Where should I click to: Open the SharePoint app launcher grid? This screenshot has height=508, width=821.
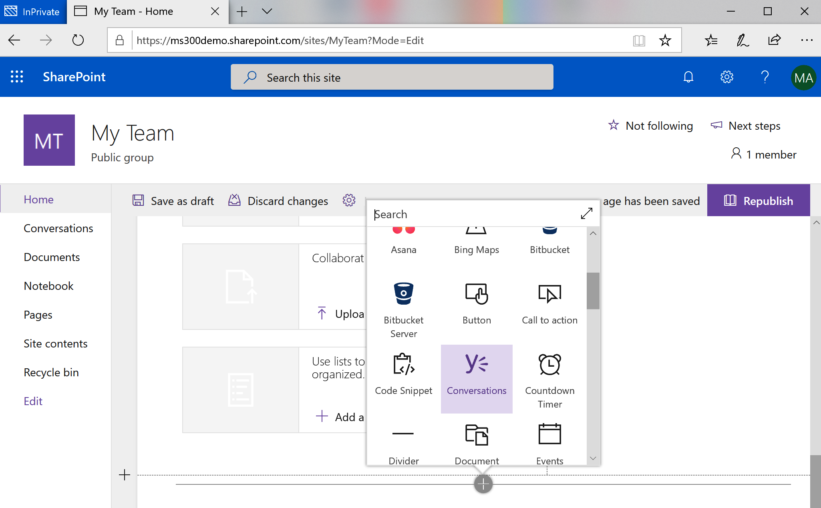17,76
